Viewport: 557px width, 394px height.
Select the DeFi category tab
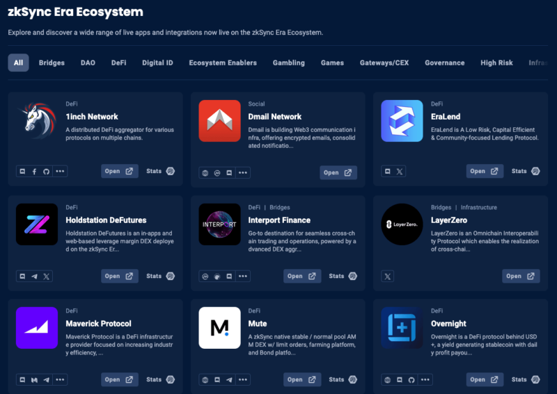coord(119,63)
